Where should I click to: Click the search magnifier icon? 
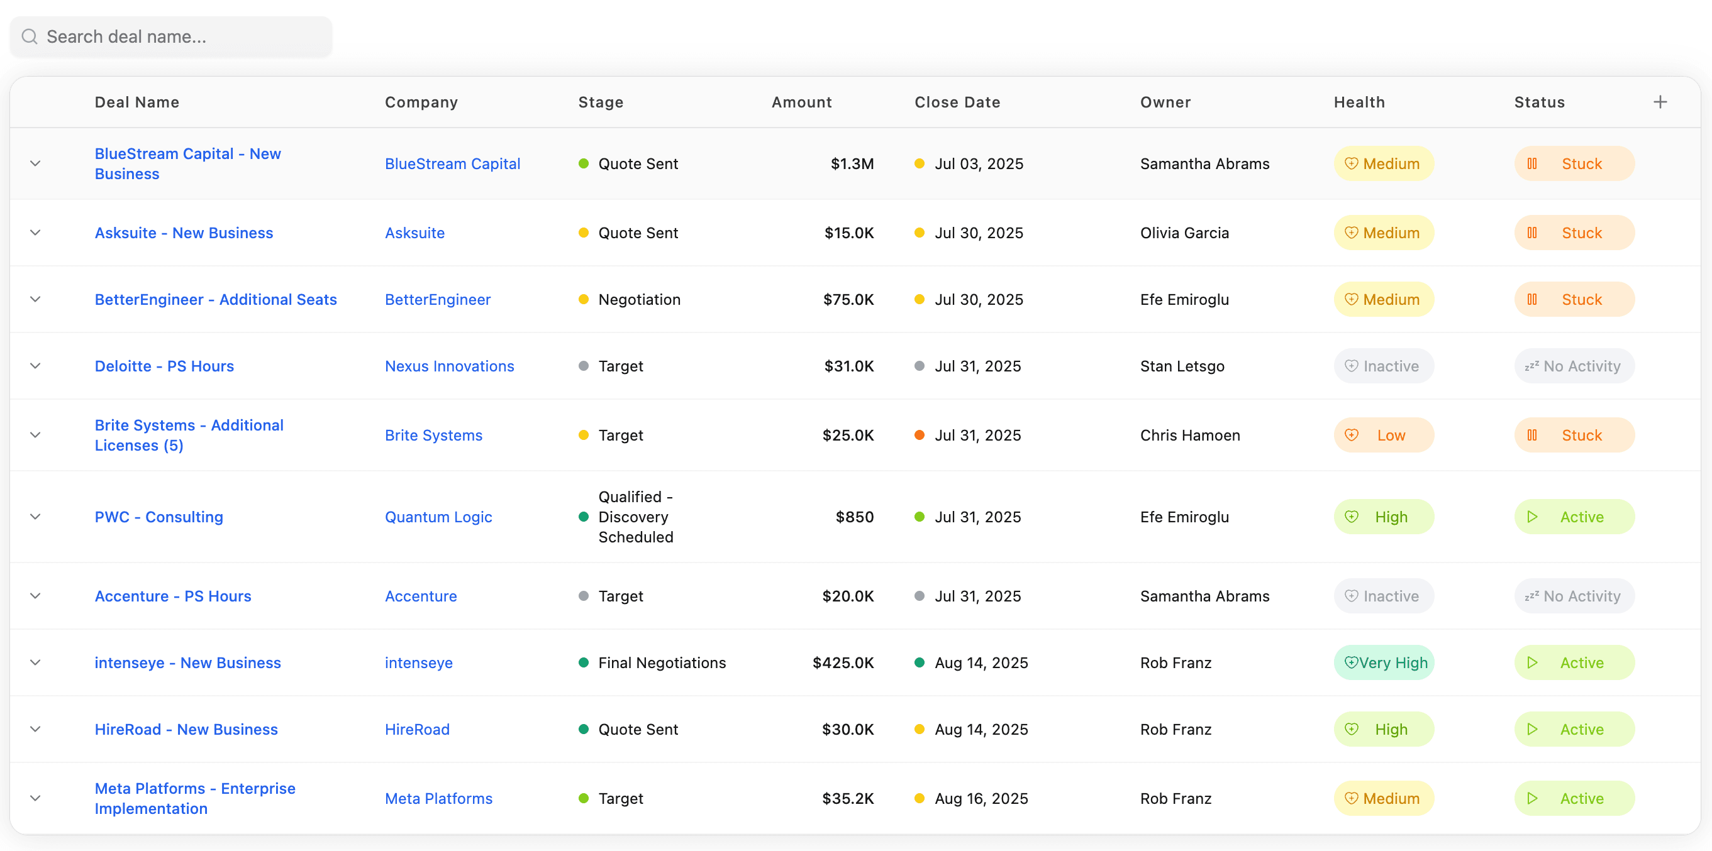[29, 36]
